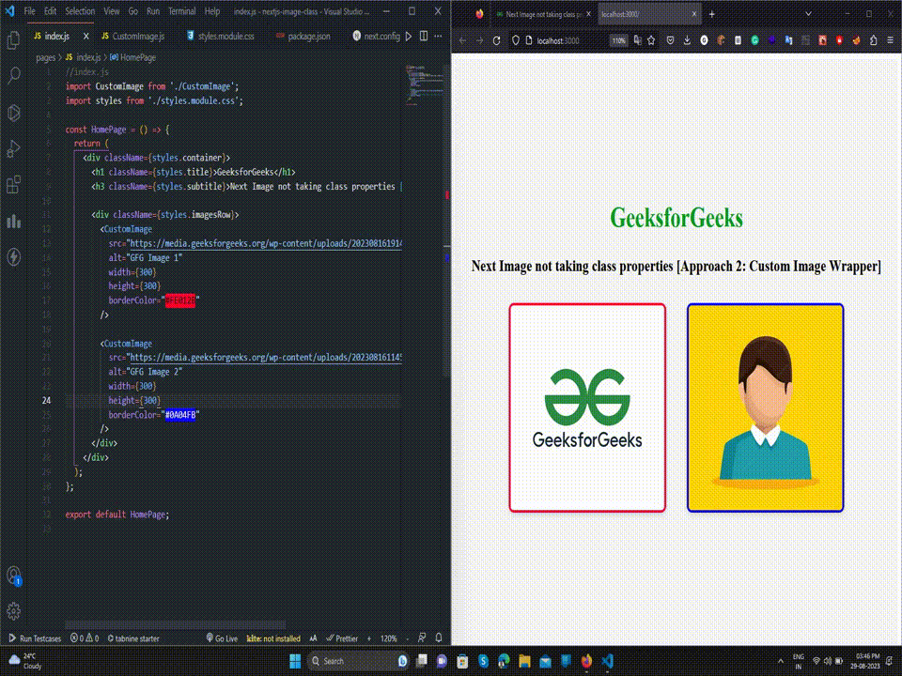Open the clock showing 03:46 PM
902x676 pixels.
tap(867, 661)
